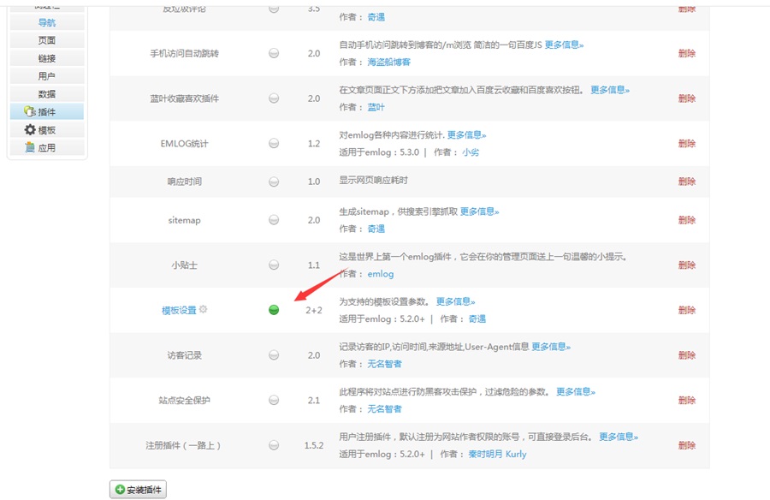Disable the green 模板设置 status dot
This screenshot has width=770, height=500.
(x=274, y=310)
